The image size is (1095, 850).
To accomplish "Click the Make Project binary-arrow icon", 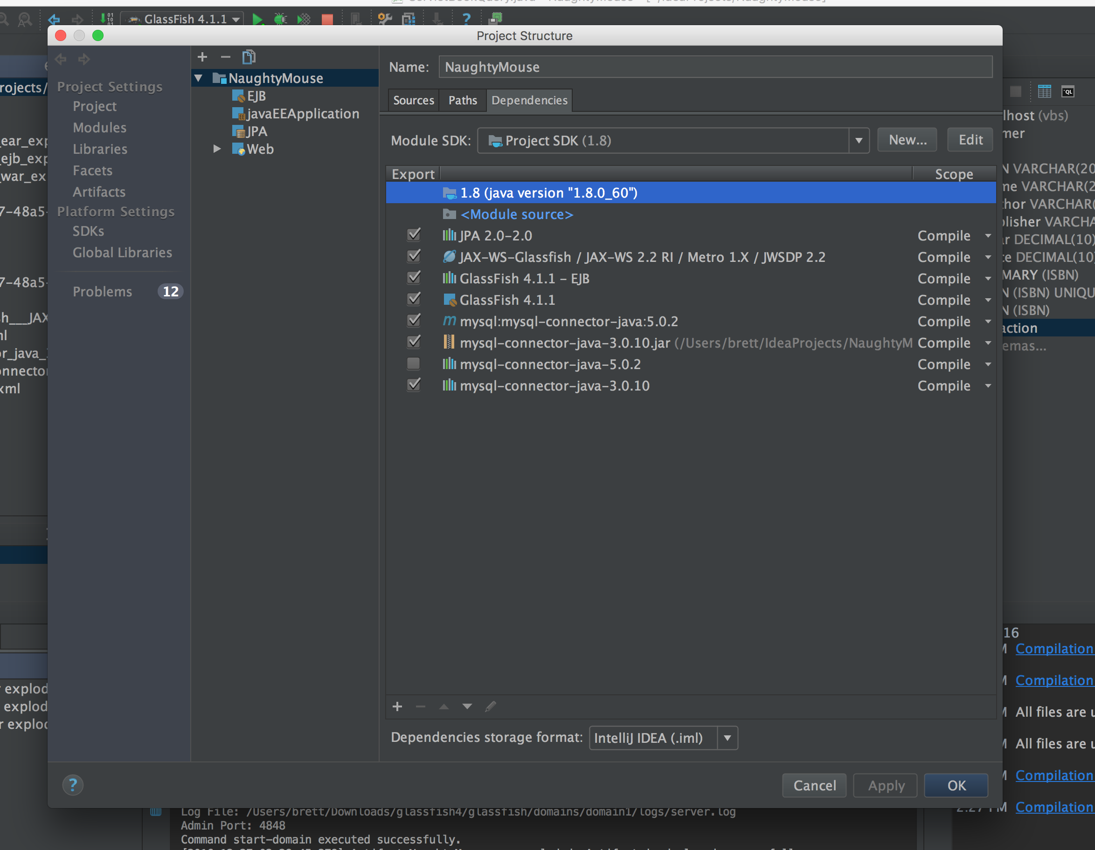I will tap(106, 19).
